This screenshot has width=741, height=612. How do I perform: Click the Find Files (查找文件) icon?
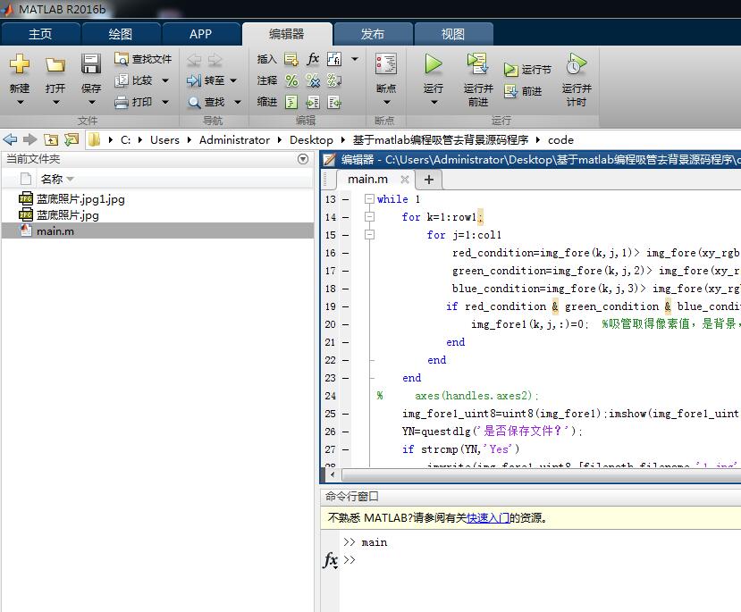pos(121,59)
